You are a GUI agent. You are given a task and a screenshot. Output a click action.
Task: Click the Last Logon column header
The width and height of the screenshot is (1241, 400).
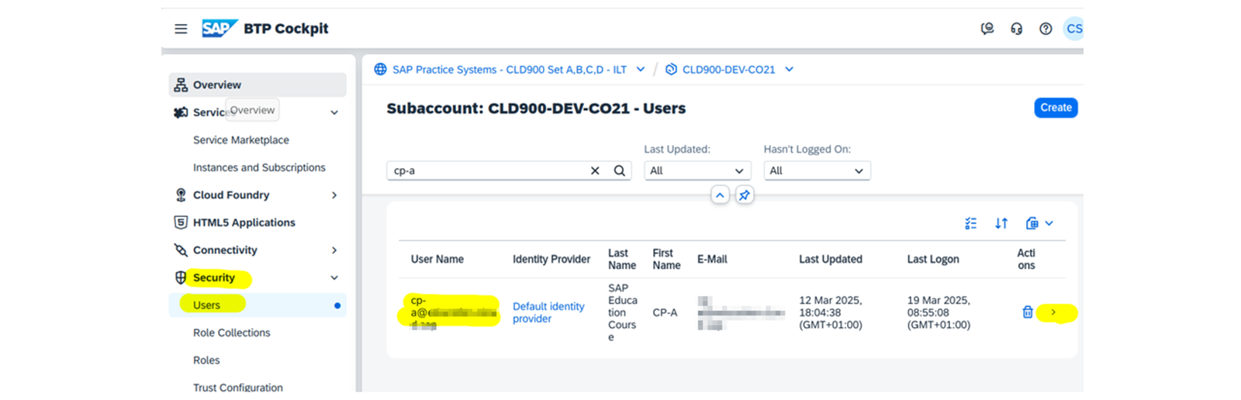click(x=933, y=259)
